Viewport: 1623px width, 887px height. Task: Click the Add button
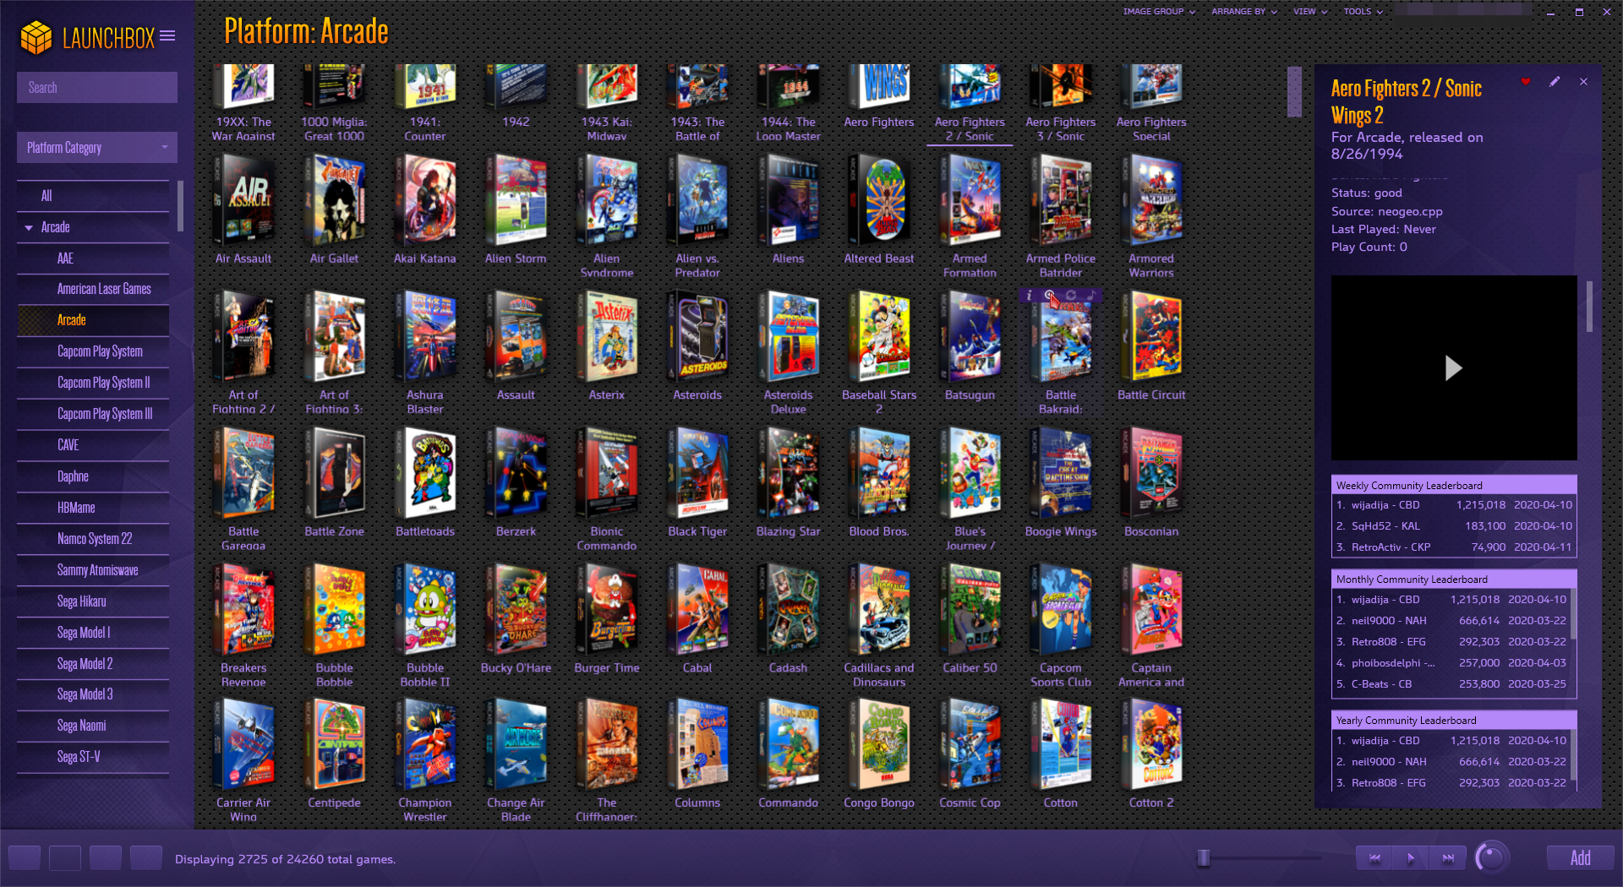click(1580, 857)
